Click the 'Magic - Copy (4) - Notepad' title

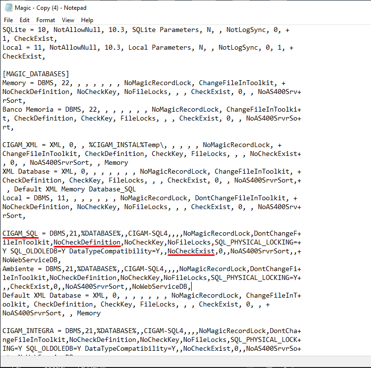(x=51, y=8)
